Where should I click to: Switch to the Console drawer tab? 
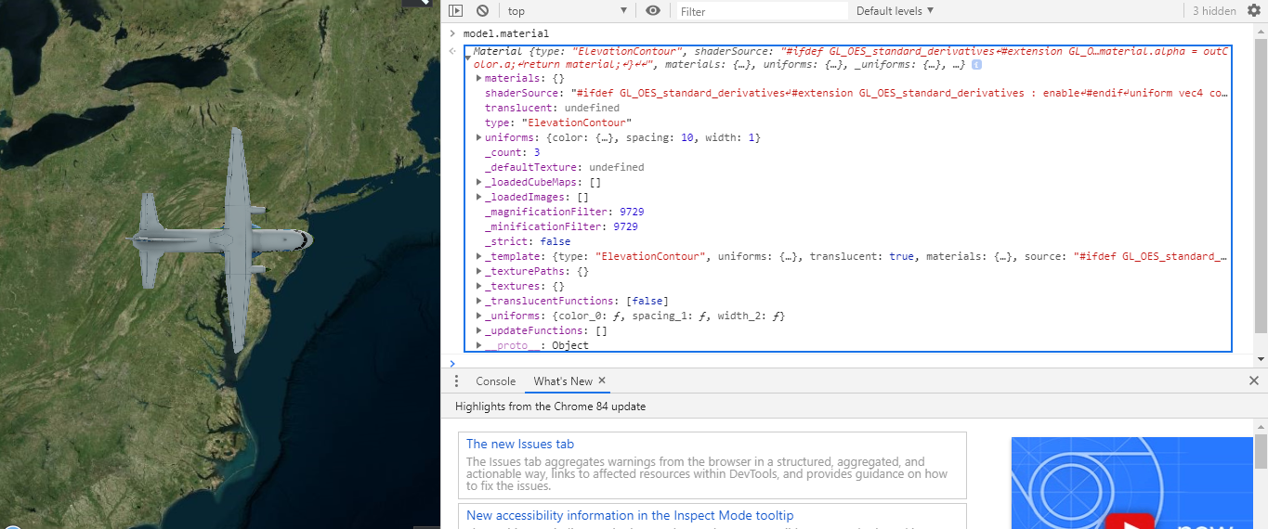[495, 381]
